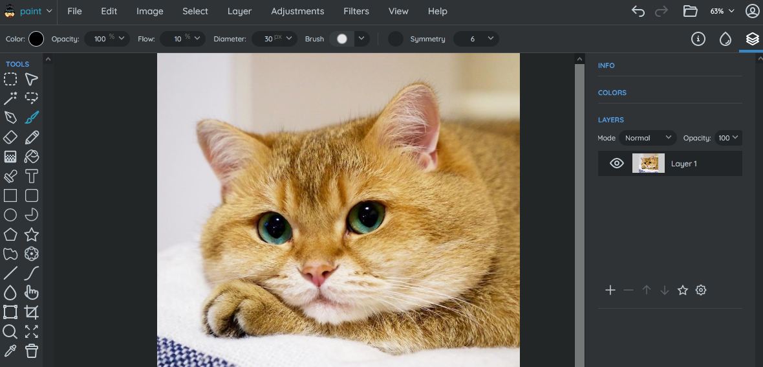Screen dimensions: 763x367
Task: Click the black Color swatch
Action: click(x=36, y=39)
